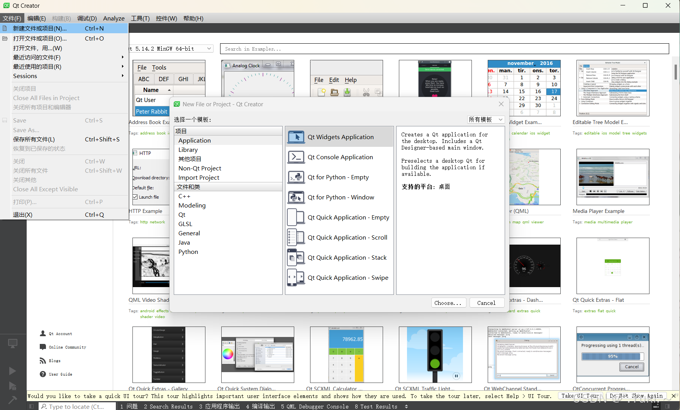Image resolution: width=680 pixels, height=410 pixels.
Task: Click the Type to locate input field
Action: tap(77, 407)
